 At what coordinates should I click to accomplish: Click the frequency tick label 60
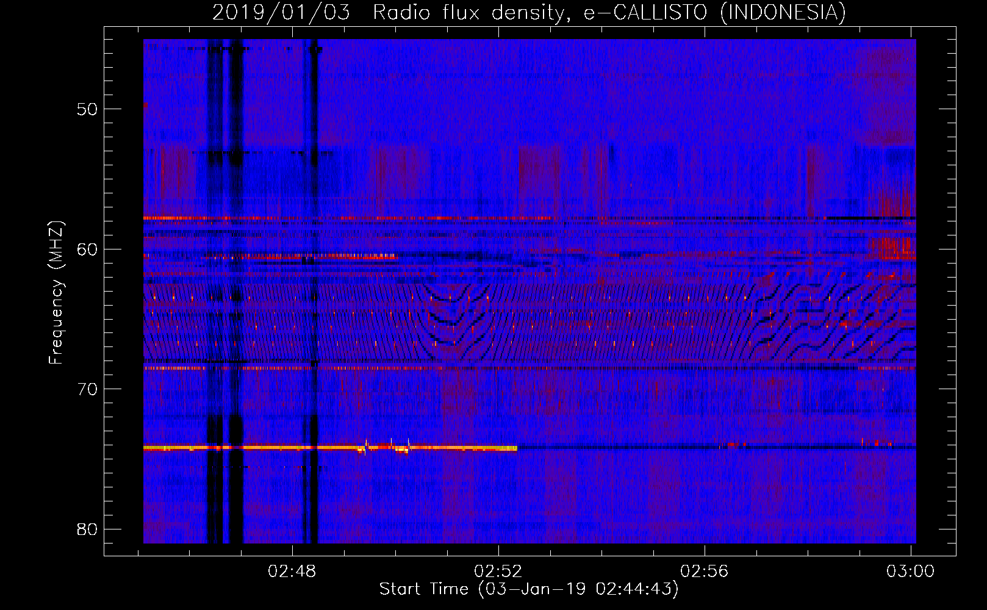pos(87,249)
